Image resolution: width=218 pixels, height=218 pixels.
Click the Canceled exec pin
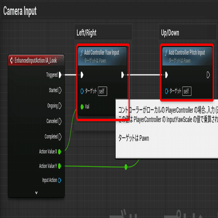60,121
